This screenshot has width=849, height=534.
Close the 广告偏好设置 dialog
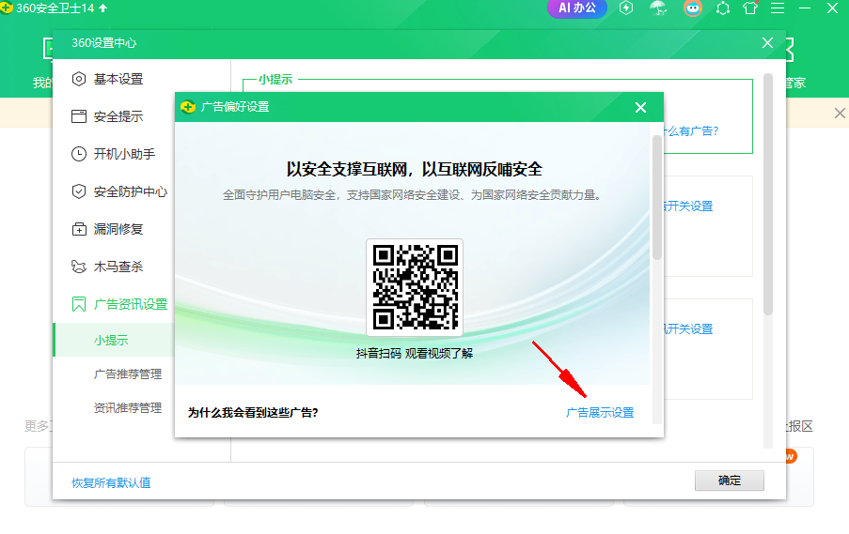click(x=640, y=108)
